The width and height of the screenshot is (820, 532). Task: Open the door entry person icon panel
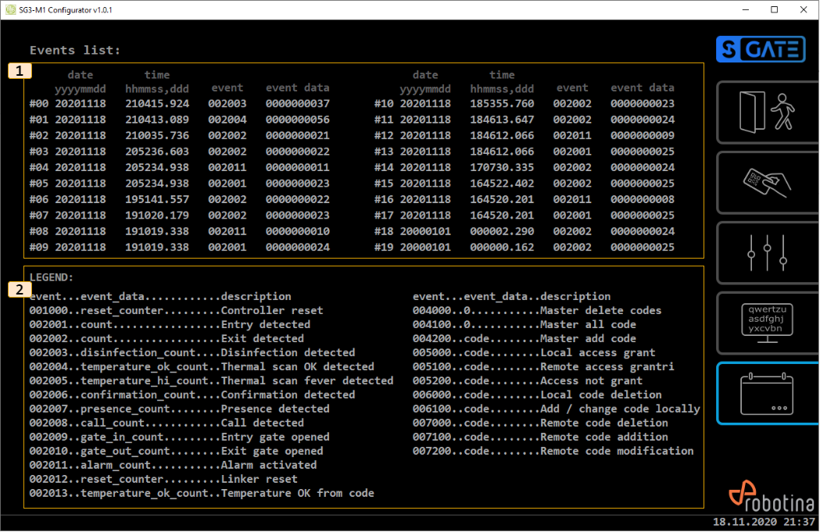pos(766,112)
